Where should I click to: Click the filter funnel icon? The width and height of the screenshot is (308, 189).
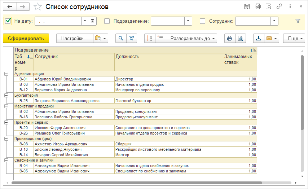point(298,21)
